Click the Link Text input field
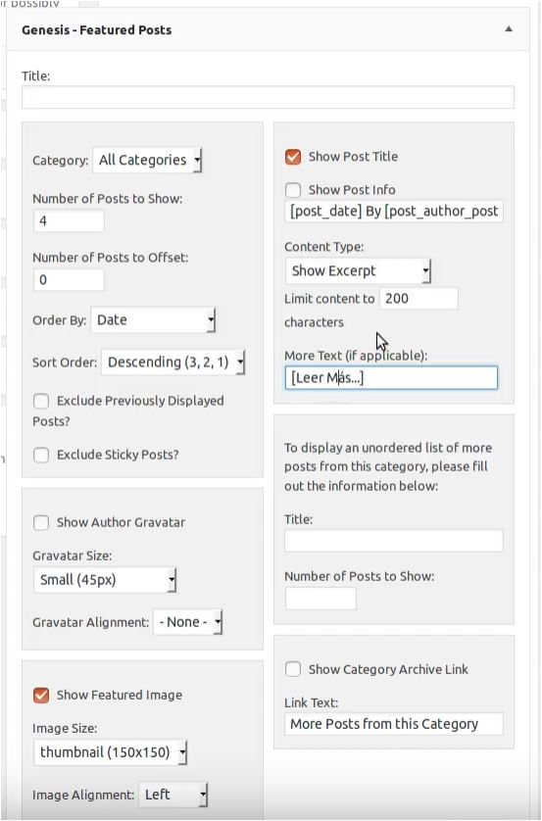Image resolution: width=542 pixels, height=821 pixels. pyautogui.click(x=394, y=724)
